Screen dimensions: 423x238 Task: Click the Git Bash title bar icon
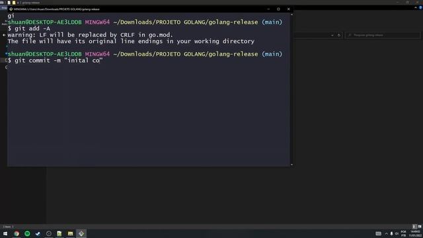[x=11, y=9]
